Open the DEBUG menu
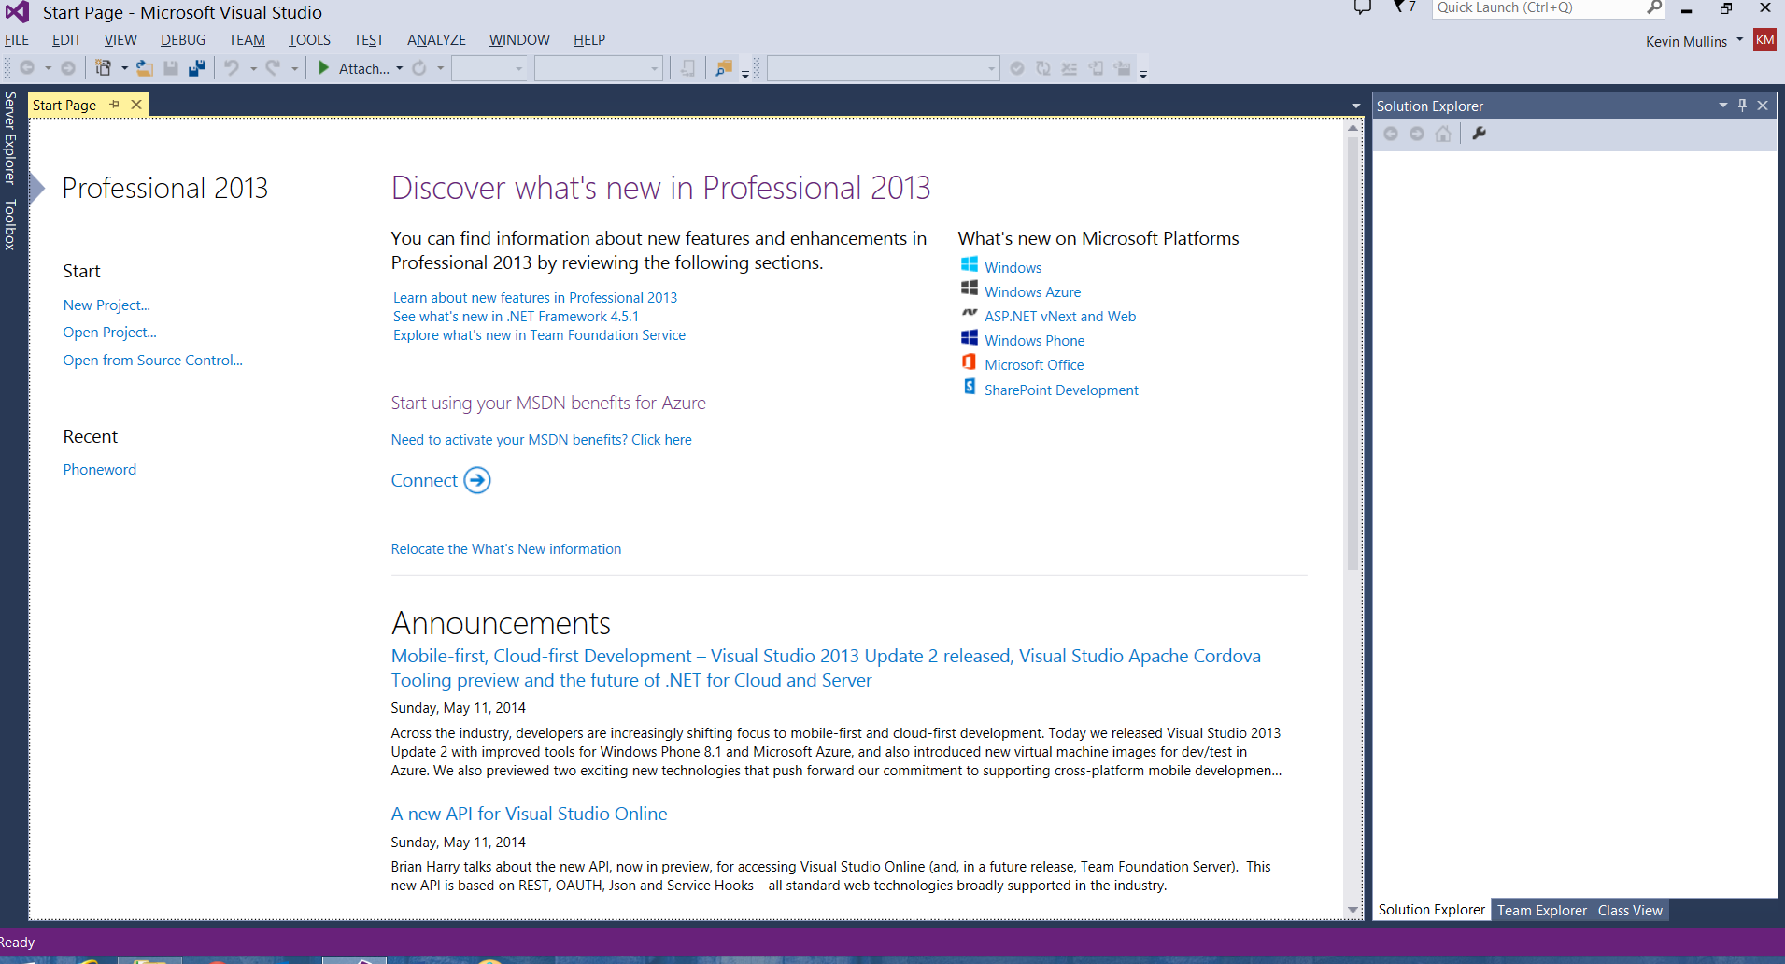1785x964 pixels. click(x=183, y=40)
